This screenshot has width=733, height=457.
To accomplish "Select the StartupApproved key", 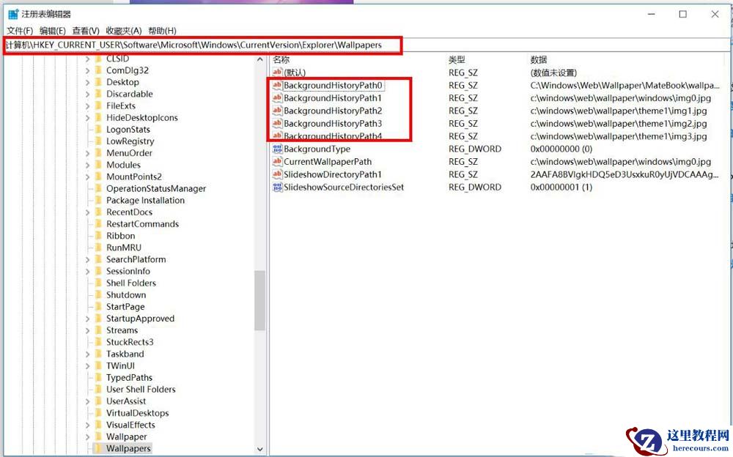I will click(140, 319).
